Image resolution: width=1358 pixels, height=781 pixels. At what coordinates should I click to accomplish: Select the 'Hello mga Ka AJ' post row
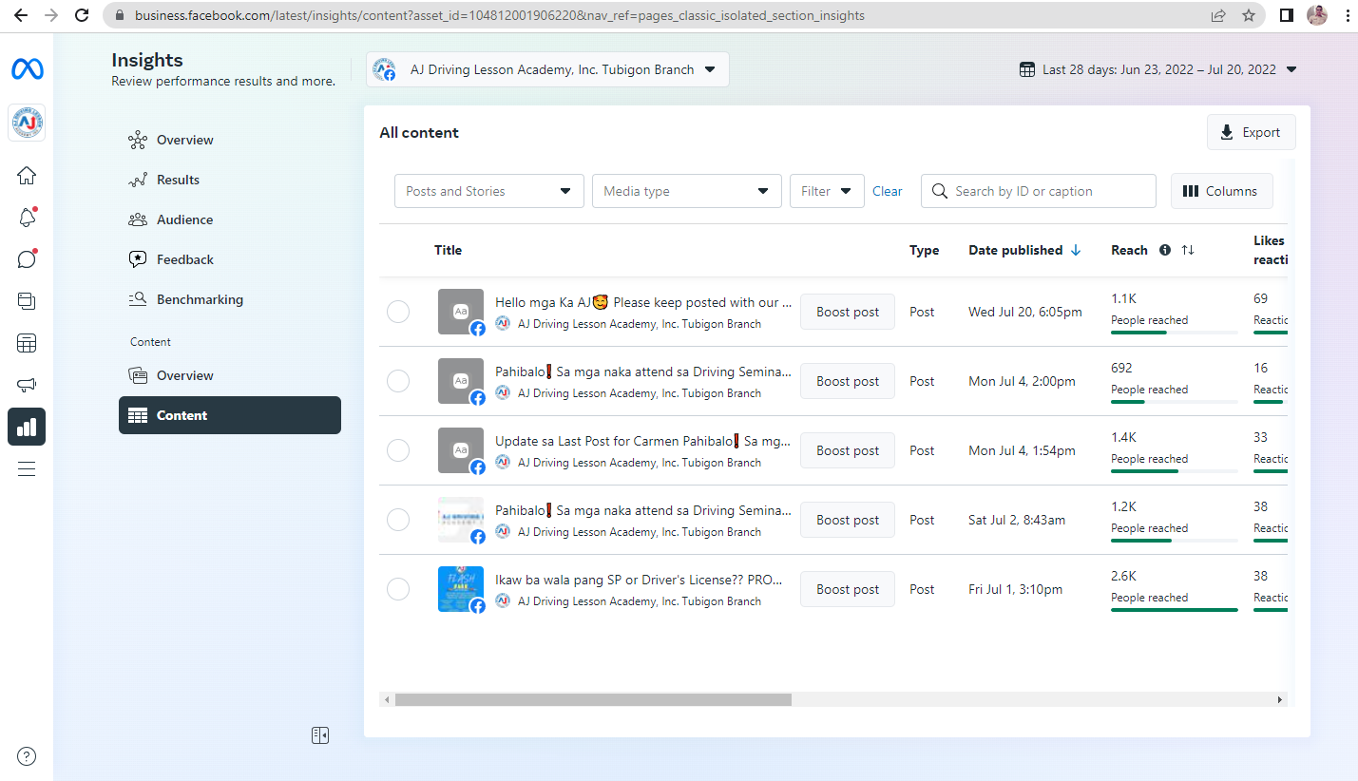[x=398, y=312]
